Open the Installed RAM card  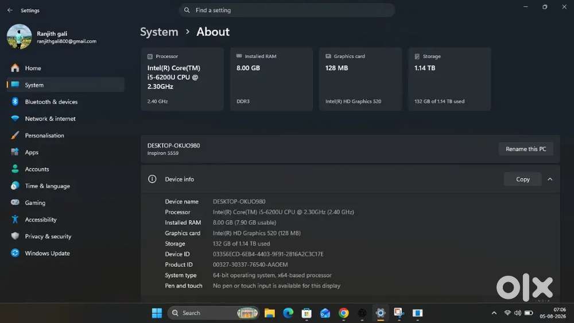pyautogui.click(x=272, y=79)
